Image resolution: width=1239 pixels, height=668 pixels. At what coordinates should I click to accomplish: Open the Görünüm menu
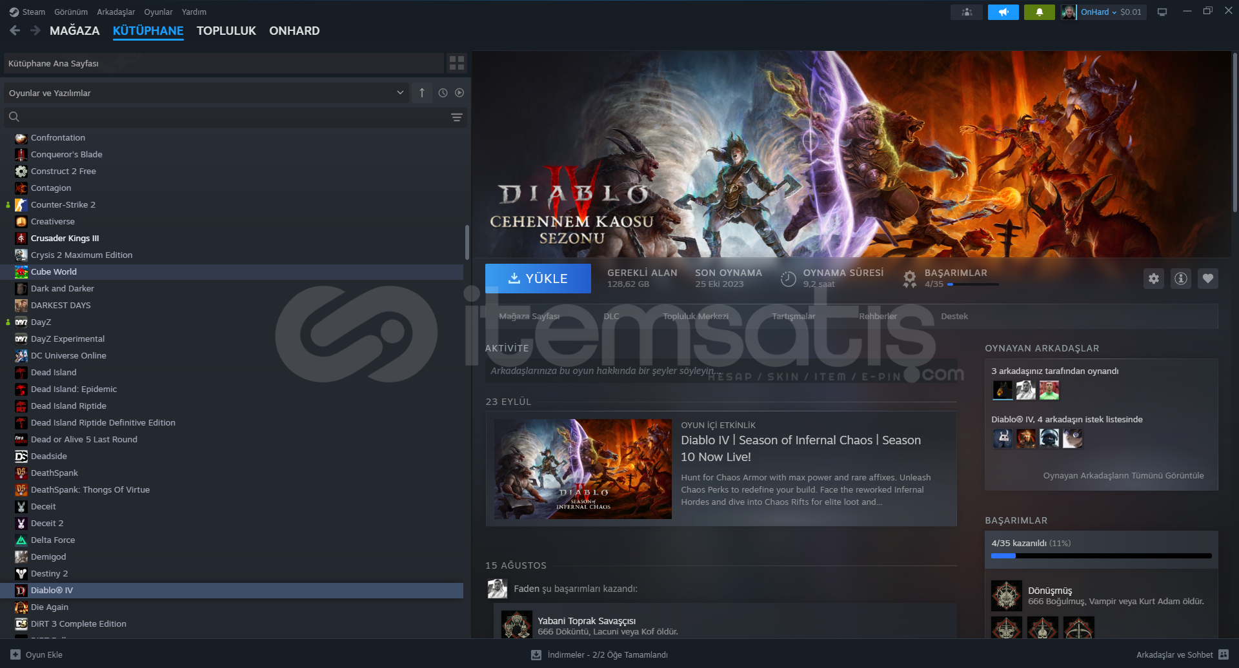pos(71,12)
